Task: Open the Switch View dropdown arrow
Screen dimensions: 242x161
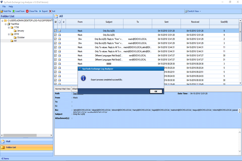Action: tap(200, 11)
